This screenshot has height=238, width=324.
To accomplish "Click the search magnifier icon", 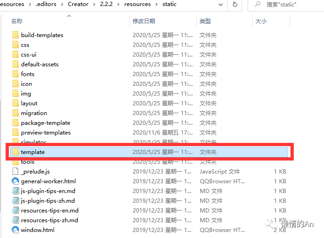I will (x=257, y=4).
